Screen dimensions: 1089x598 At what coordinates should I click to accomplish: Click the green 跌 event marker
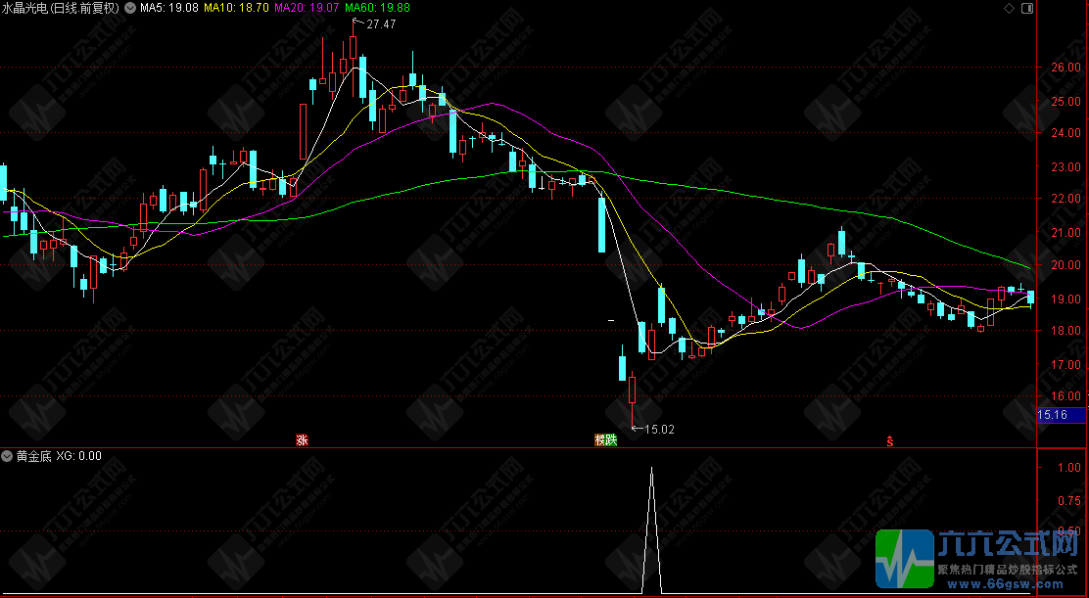(610, 439)
